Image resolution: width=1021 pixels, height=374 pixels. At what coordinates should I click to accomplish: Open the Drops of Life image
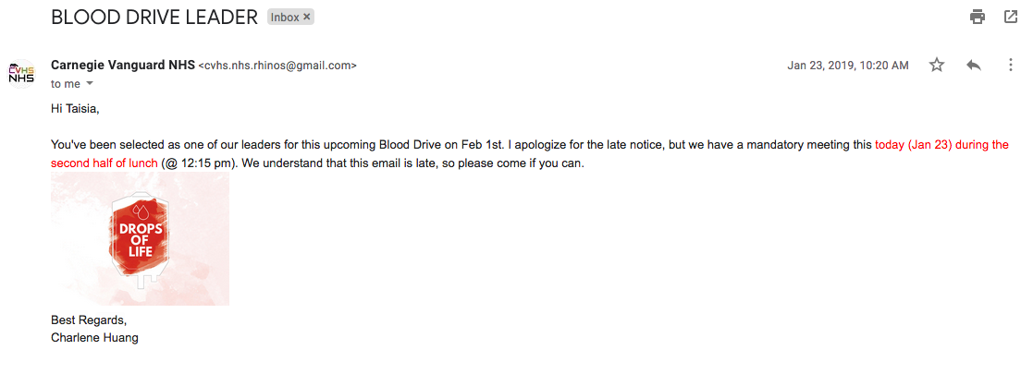pos(141,238)
